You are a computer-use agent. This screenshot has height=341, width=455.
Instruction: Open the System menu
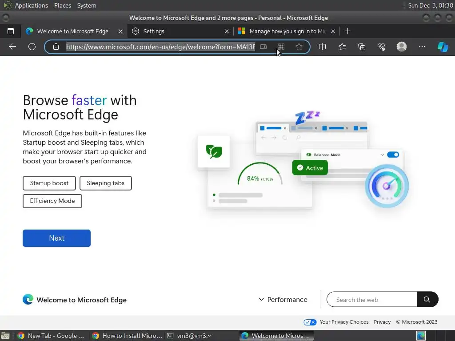point(87,5)
